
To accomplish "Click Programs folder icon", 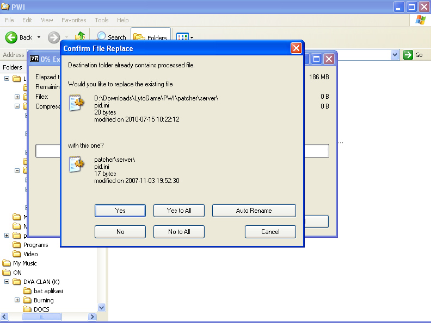I will 17,245.
